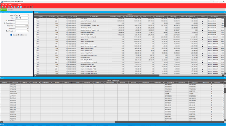Click into the GL Description search field
226x126 pixels.
pos(22,23)
